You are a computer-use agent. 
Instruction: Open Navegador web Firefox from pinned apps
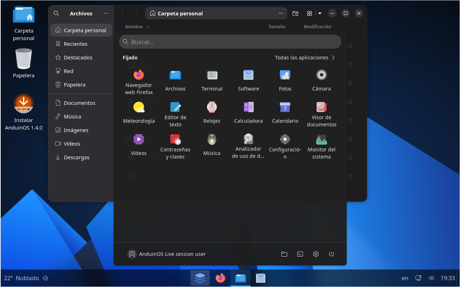[x=139, y=82]
